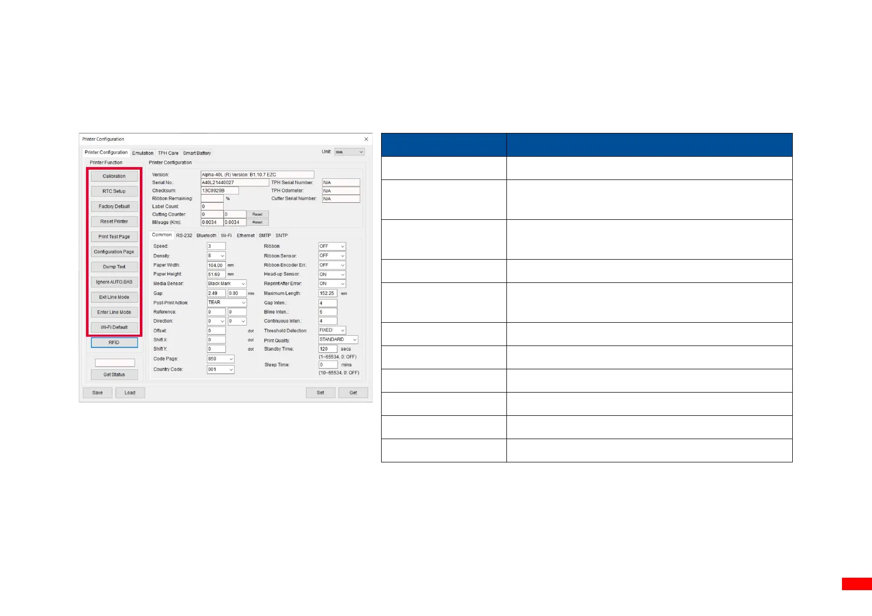Click the Label Count field
872x616 pixels.
point(212,206)
